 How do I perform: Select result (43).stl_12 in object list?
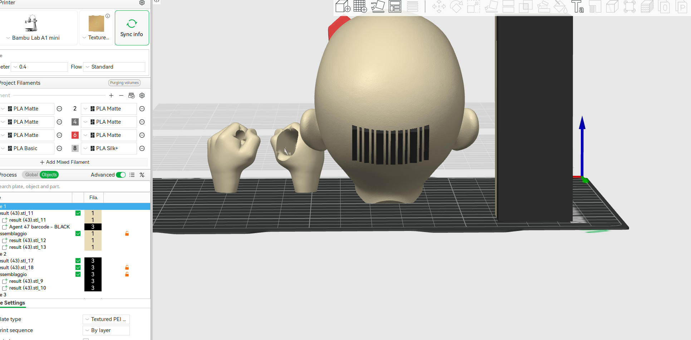[28, 241]
